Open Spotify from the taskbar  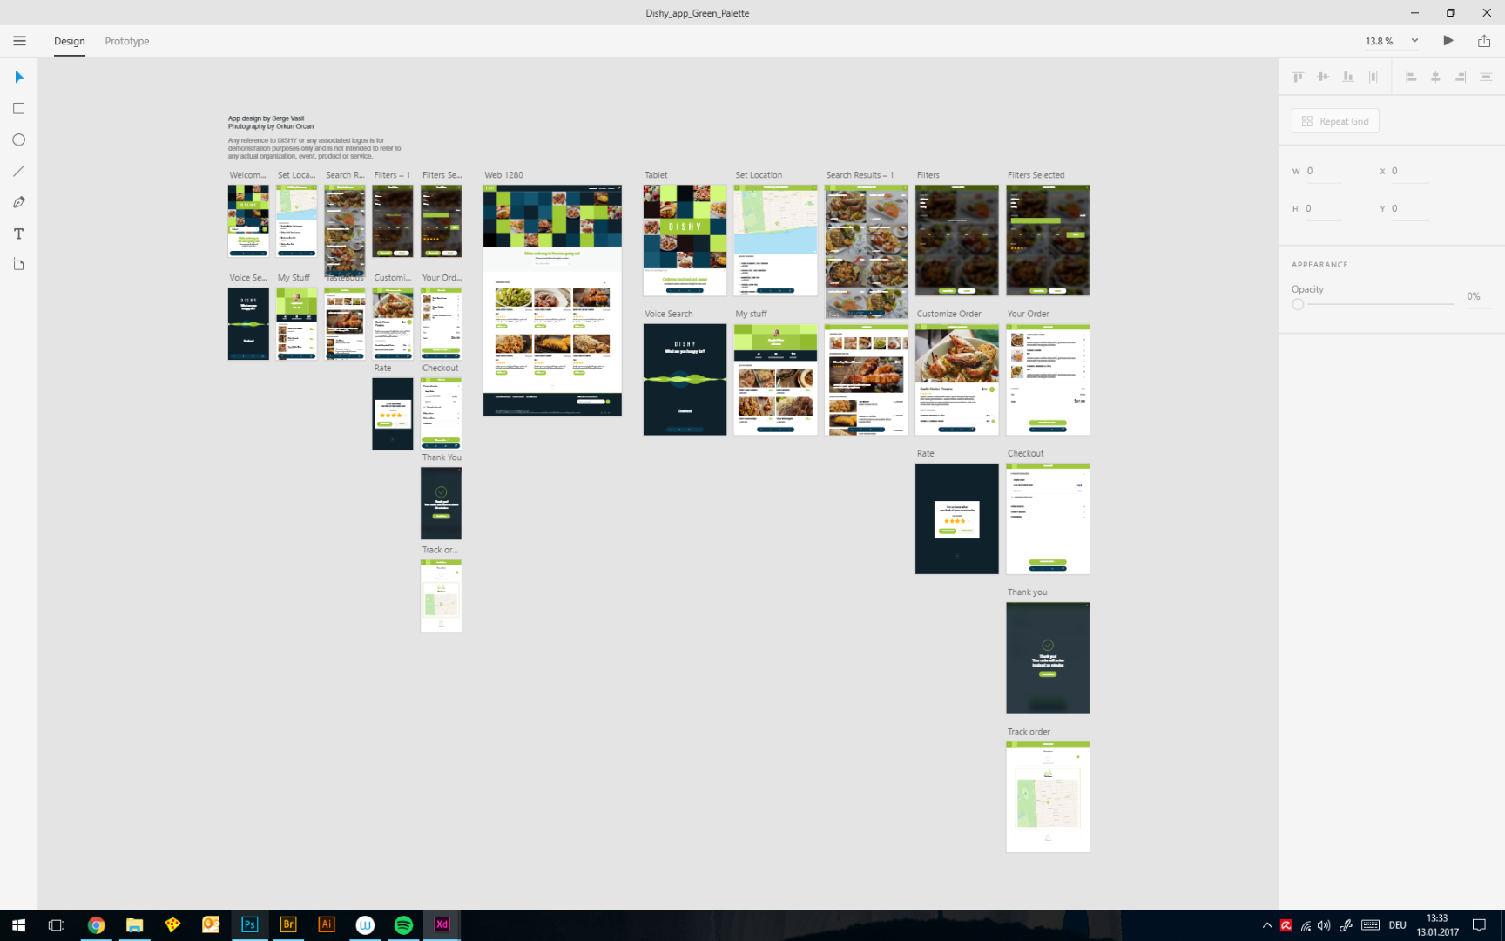pyautogui.click(x=403, y=925)
